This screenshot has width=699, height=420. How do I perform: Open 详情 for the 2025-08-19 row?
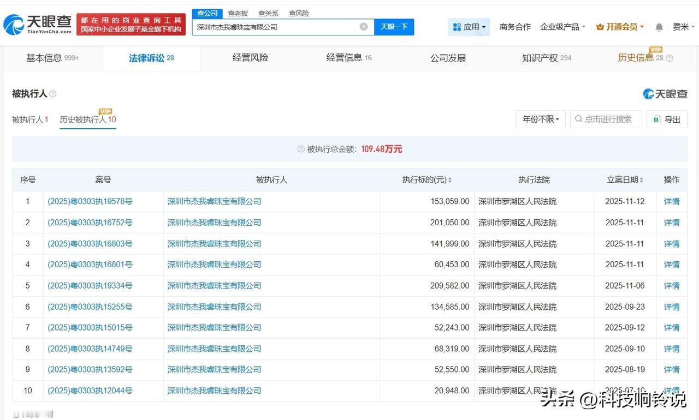tap(672, 370)
